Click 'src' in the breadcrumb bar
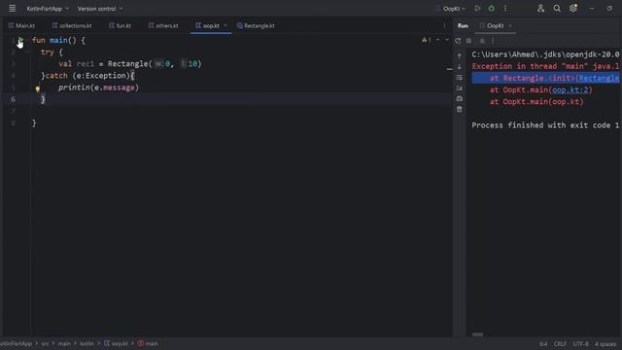The height and width of the screenshot is (350, 622). (x=45, y=343)
